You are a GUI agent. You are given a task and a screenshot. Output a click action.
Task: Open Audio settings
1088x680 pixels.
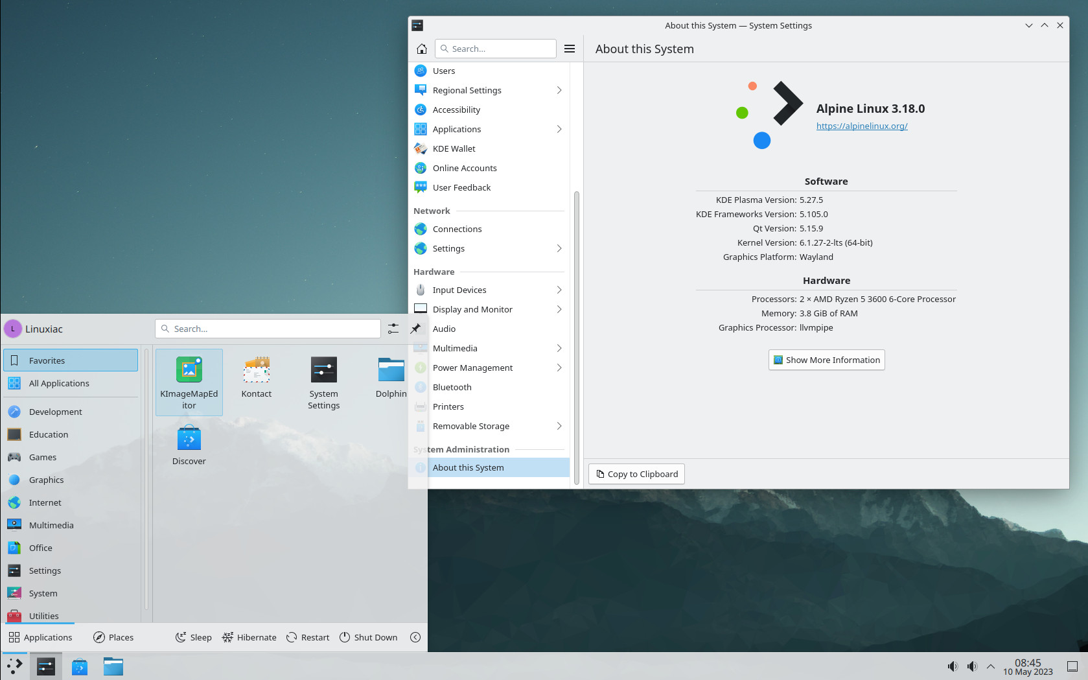(489, 329)
